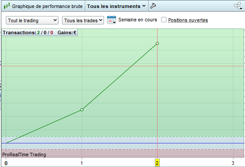Select the second trade point on curve
This screenshot has width=245, height=167.
[157, 44]
